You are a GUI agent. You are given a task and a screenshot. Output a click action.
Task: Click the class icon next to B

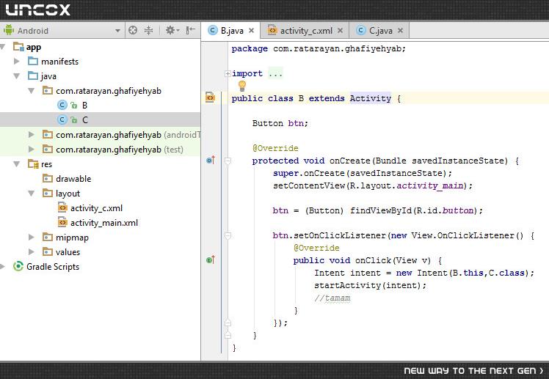click(62, 106)
